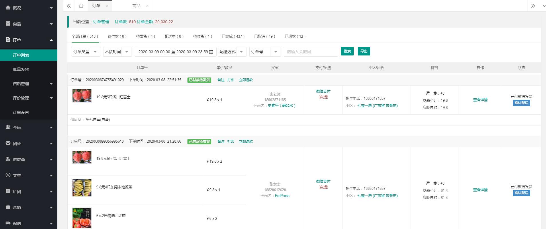546x229 pixels.
Task: Open the 配送方式 dropdown
Action: (232, 52)
